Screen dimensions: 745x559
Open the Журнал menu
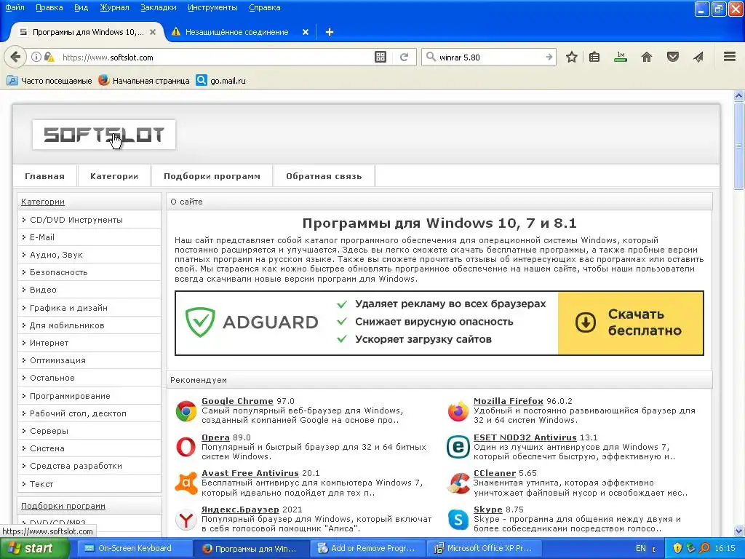pyautogui.click(x=114, y=7)
